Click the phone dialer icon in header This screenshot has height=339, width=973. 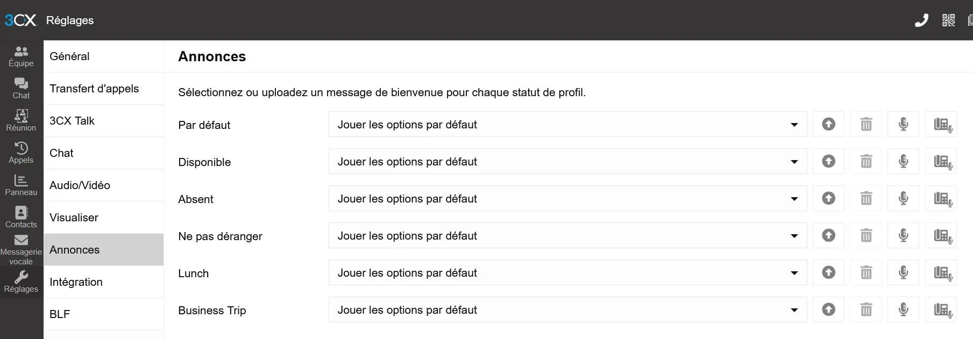921,20
